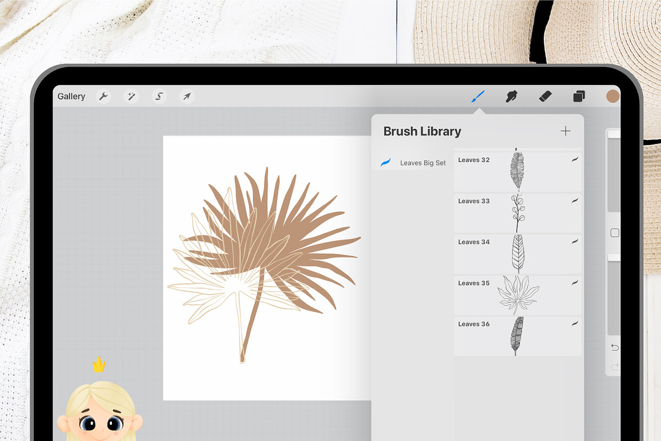This screenshot has width=661, height=441.
Task: Choose the Leaves 36 brush
Action: point(517,335)
